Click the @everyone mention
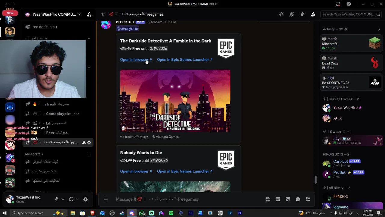This screenshot has width=385, height=217. 127,28
